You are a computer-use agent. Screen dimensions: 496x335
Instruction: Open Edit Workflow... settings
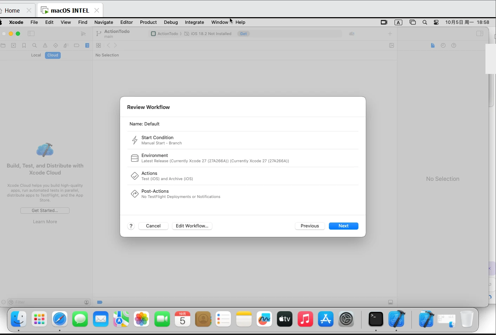[x=192, y=226]
